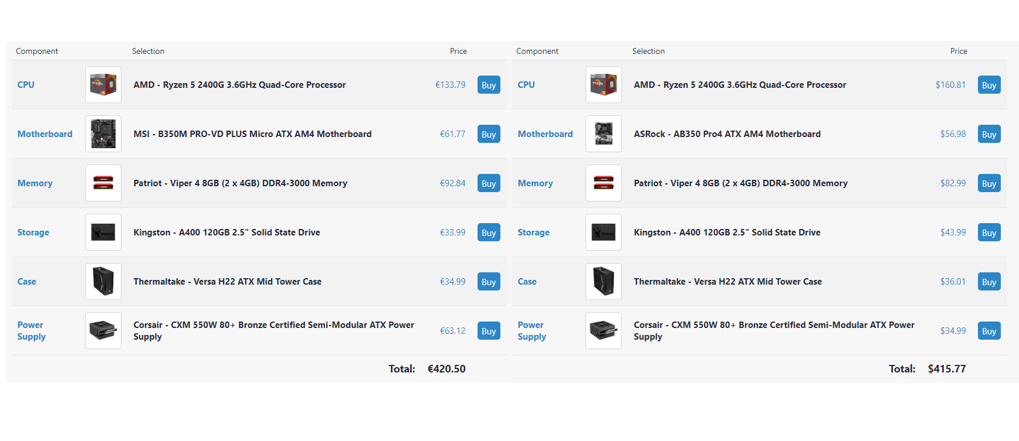Screen dimensions: 1019x441
Task: Click Ryzen CPU thumbnail in euro list
Action: point(103,85)
